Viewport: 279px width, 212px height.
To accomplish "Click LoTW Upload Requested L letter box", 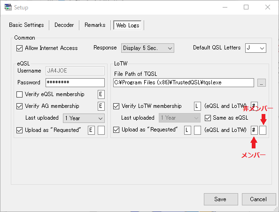I will click(x=187, y=130).
